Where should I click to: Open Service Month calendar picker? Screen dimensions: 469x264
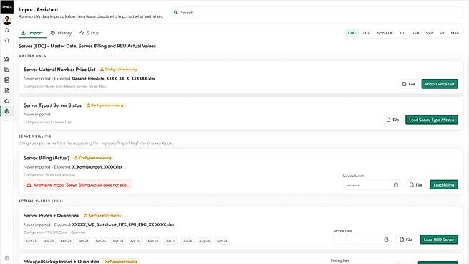[396, 185]
